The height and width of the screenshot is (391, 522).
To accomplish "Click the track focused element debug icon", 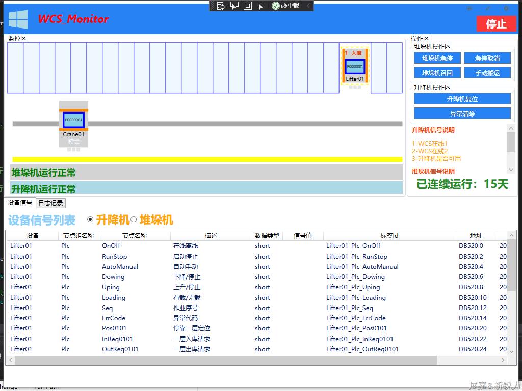I will (x=261, y=6).
